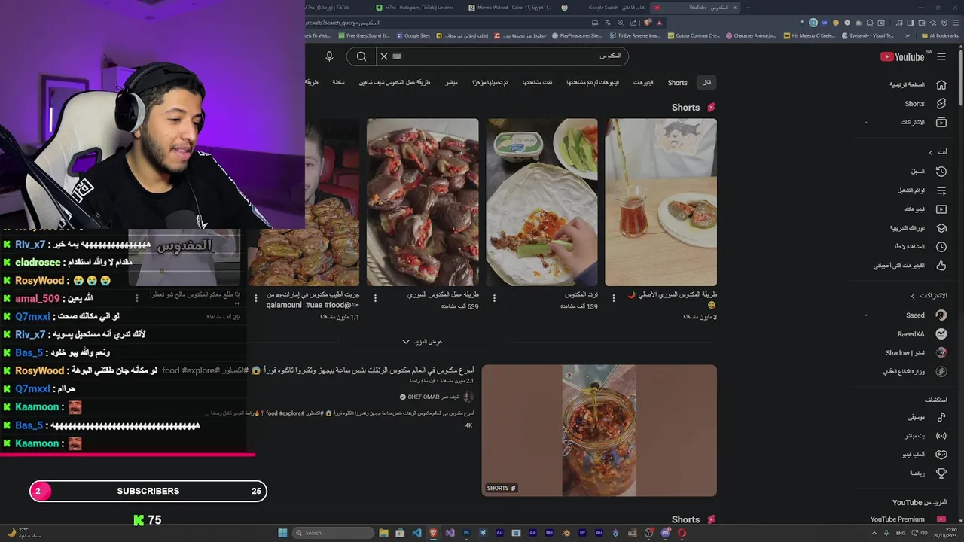Expand 'Show more' under Shorts shelf

pos(422,342)
